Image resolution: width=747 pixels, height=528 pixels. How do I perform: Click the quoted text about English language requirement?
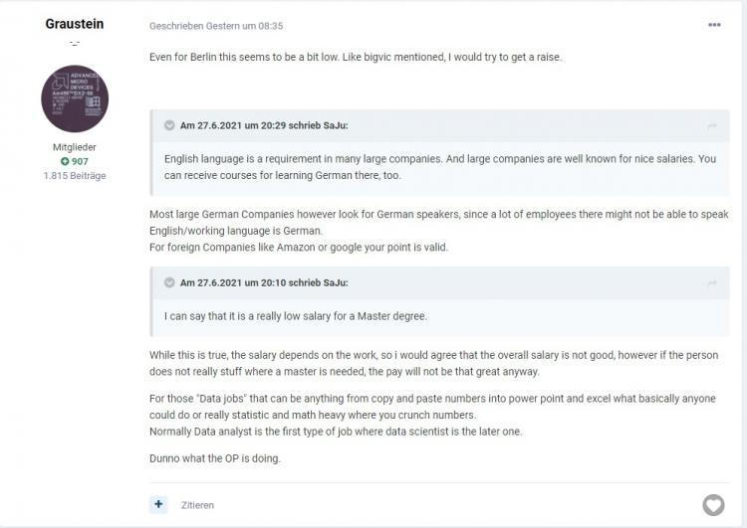[440, 167]
